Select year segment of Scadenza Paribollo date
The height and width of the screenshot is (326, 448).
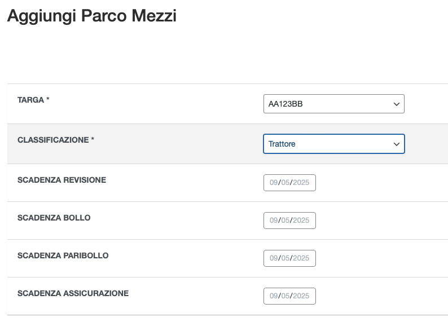(301, 258)
